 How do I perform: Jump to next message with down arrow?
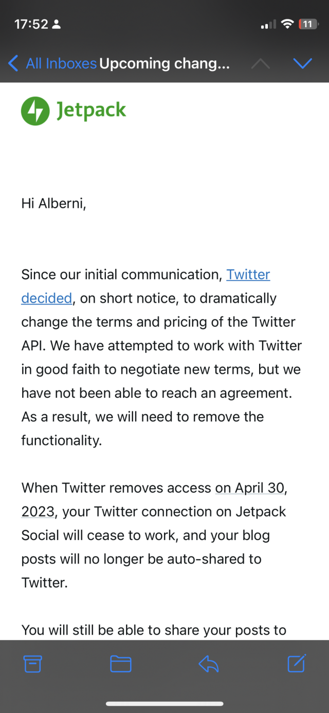tap(302, 63)
